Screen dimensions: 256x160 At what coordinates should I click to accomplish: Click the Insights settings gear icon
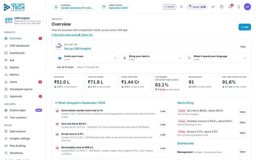tap(6, 138)
